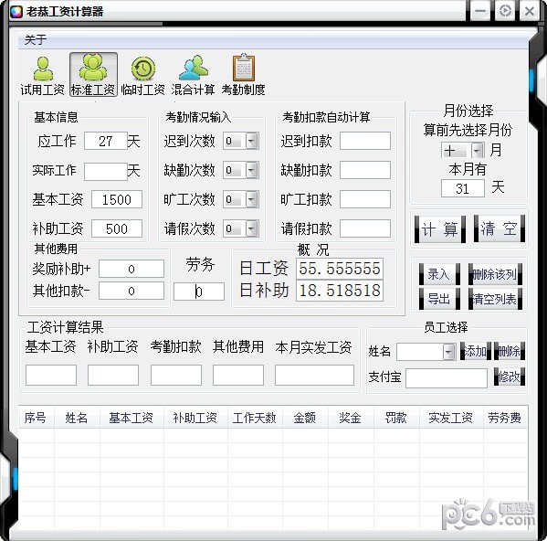Open the 关于 menu
The height and width of the screenshot is (541, 547).
(x=36, y=40)
